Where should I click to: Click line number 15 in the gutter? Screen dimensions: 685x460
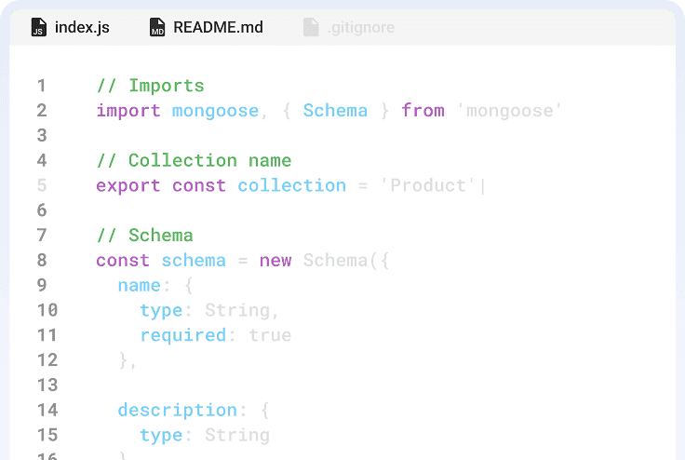47,435
